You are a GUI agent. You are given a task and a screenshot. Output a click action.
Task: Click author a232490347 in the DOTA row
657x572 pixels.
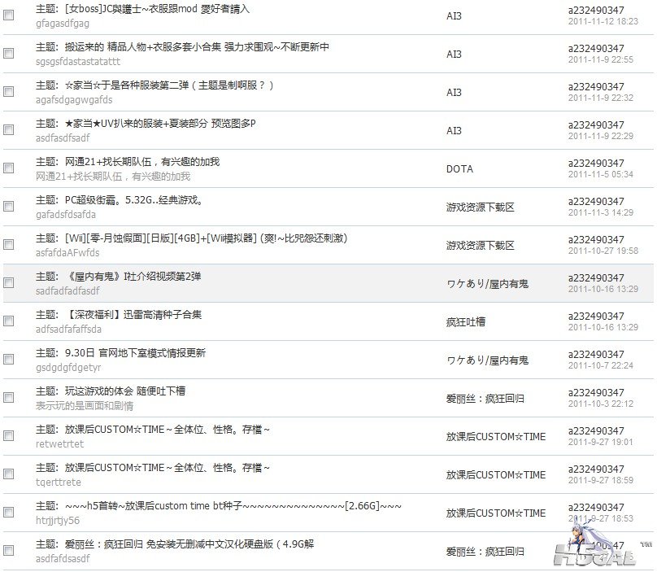(x=596, y=164)
